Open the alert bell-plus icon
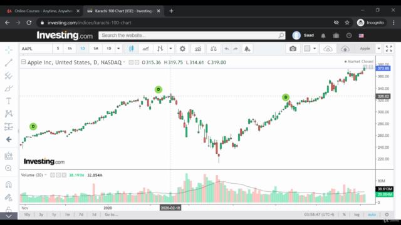 247,49
